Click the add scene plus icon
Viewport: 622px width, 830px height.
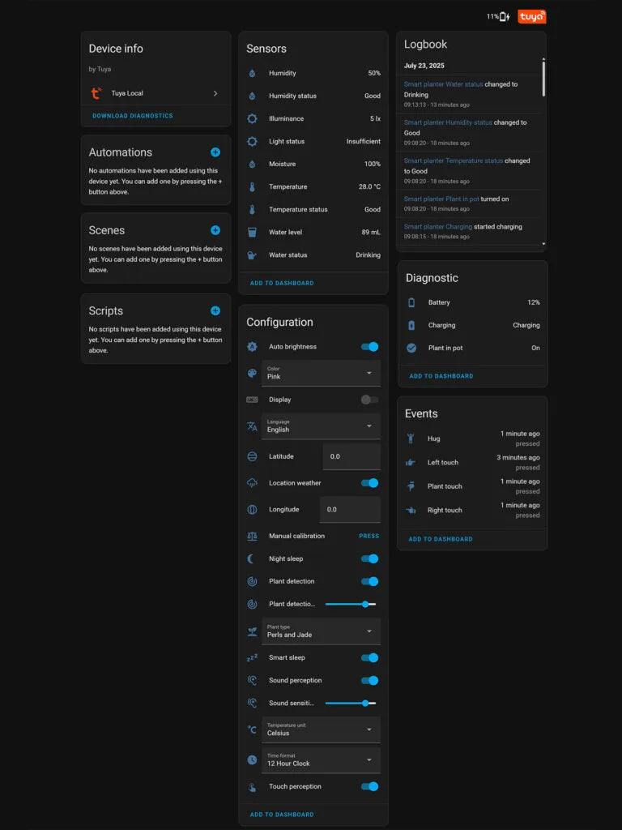tap(215, 230)
